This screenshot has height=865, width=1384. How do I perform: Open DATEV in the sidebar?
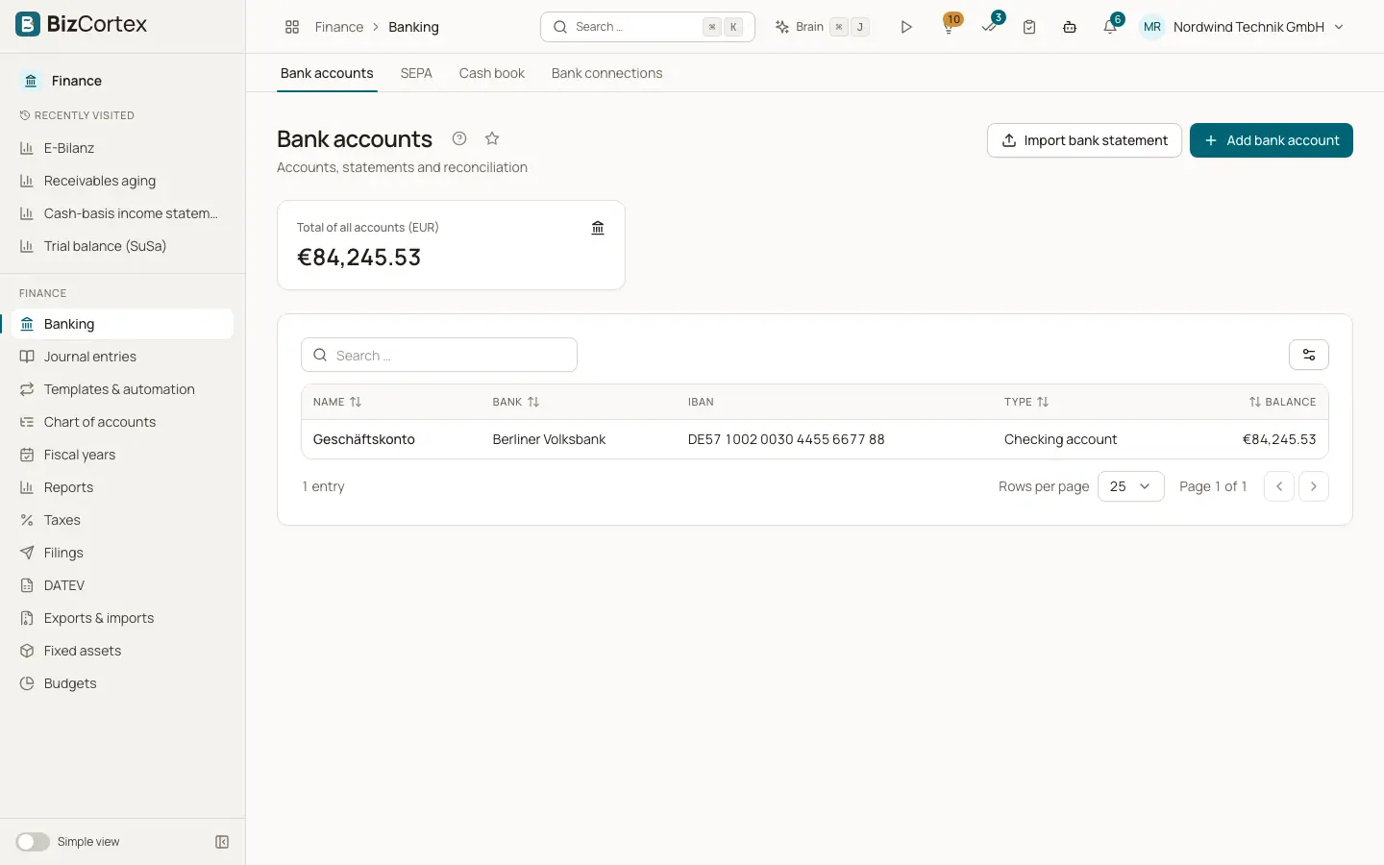(123, 585)
